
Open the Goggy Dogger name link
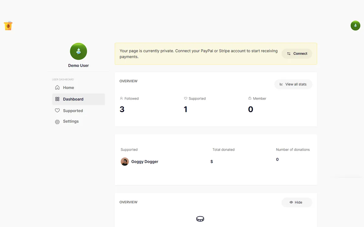coord(145,162)
